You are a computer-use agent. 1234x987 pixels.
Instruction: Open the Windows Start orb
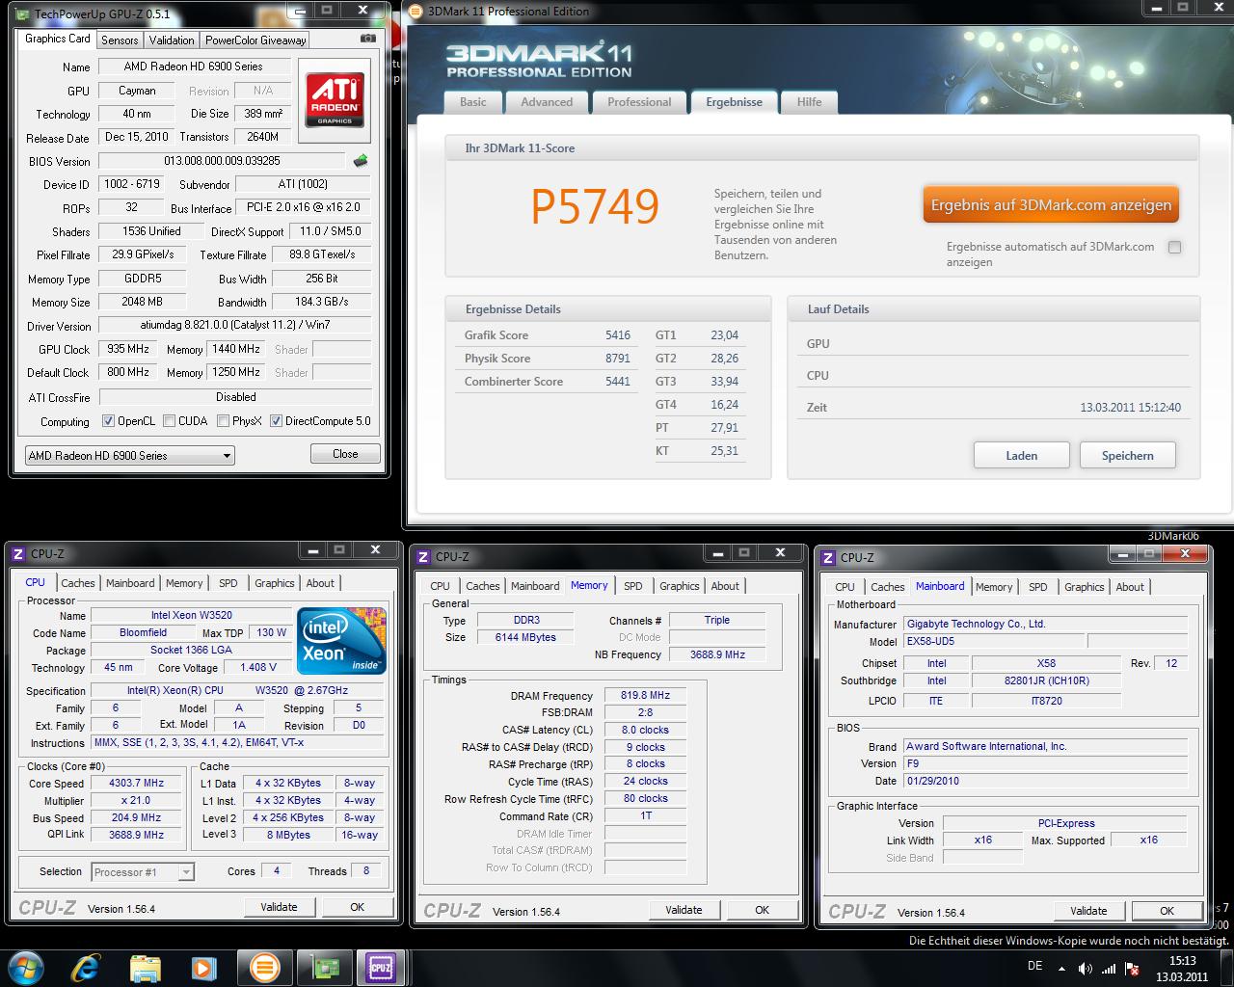[27, 967]
